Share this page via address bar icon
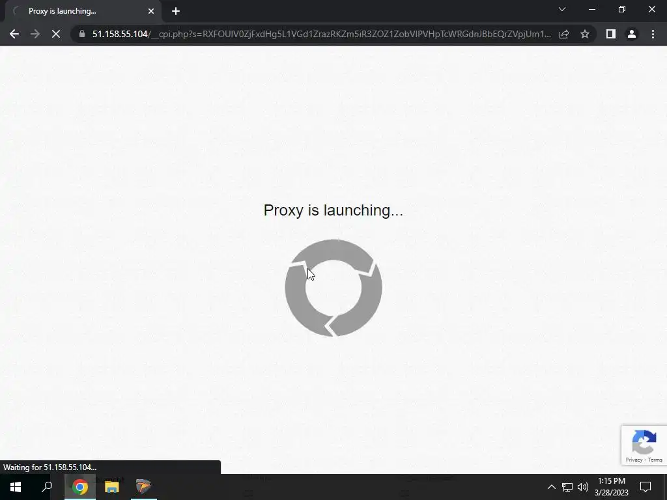 tap(564, 34)
